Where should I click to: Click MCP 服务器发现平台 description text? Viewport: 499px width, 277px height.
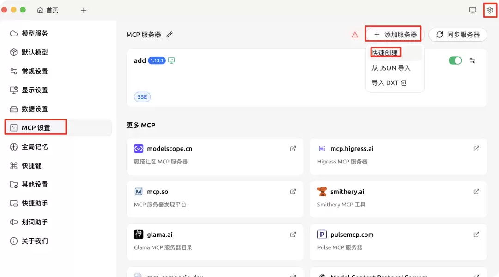tap(160, 205)
